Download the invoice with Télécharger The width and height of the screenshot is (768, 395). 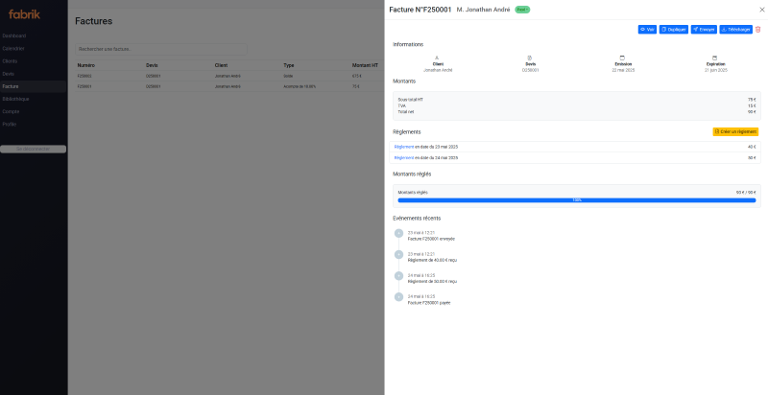(x=735, y=30)
